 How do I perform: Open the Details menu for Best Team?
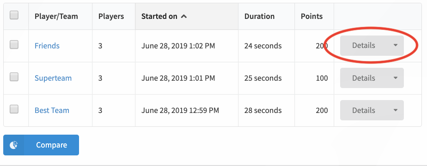click(372, 110)
